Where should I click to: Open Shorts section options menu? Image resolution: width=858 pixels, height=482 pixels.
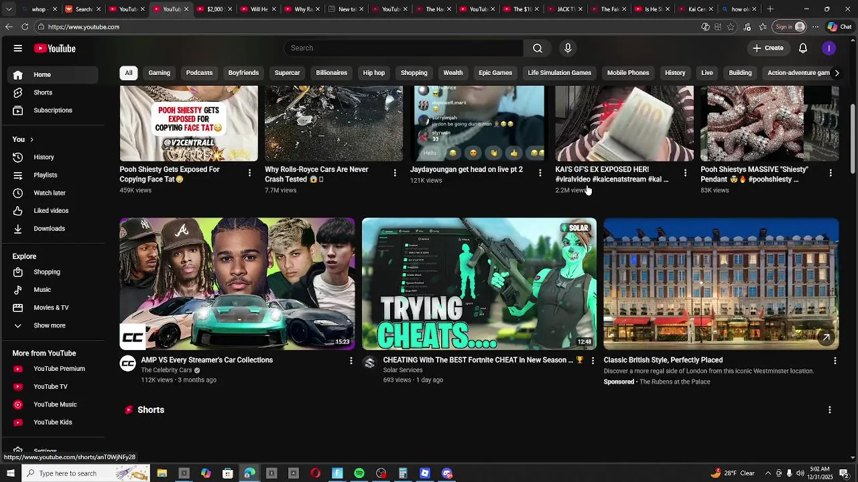(830, 410)
